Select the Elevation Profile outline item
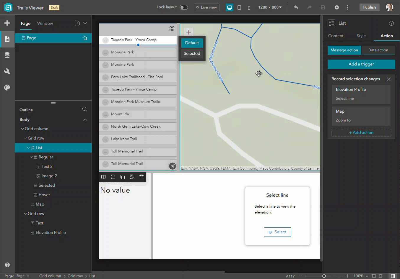This screenshot has height=279, width=400. pyautogui.click(x=51, y=233)
